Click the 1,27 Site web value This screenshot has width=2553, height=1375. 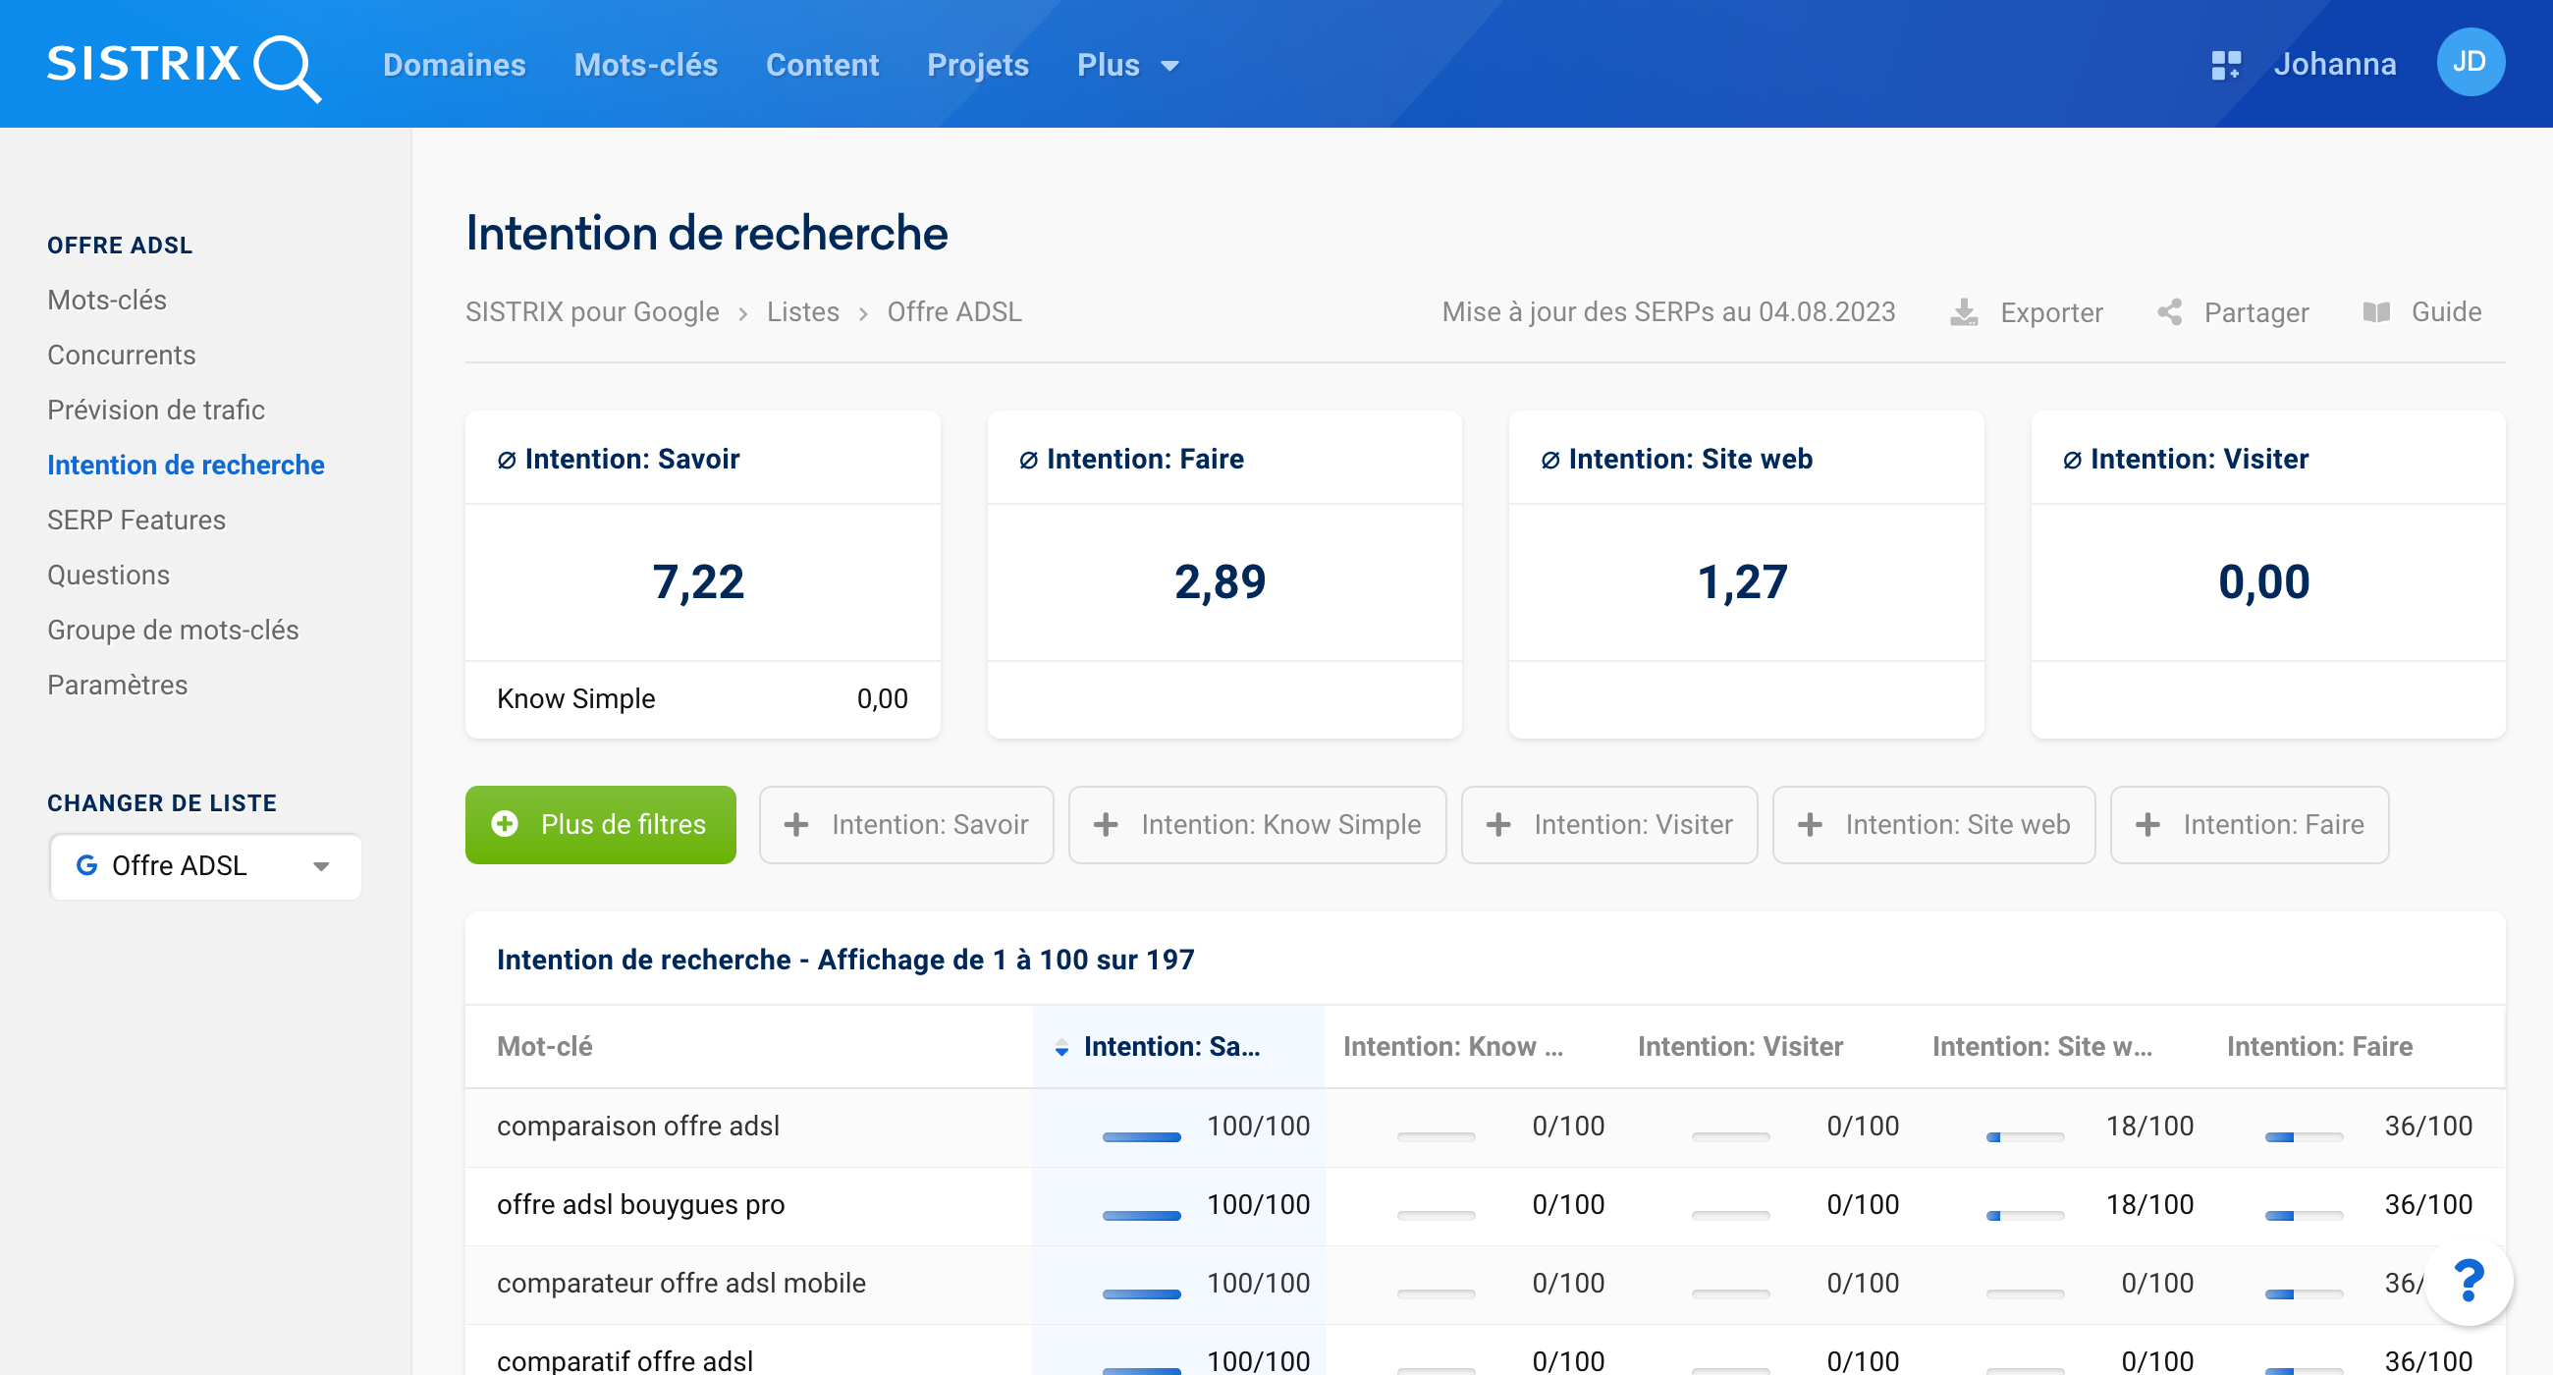tap(1741, 582)
